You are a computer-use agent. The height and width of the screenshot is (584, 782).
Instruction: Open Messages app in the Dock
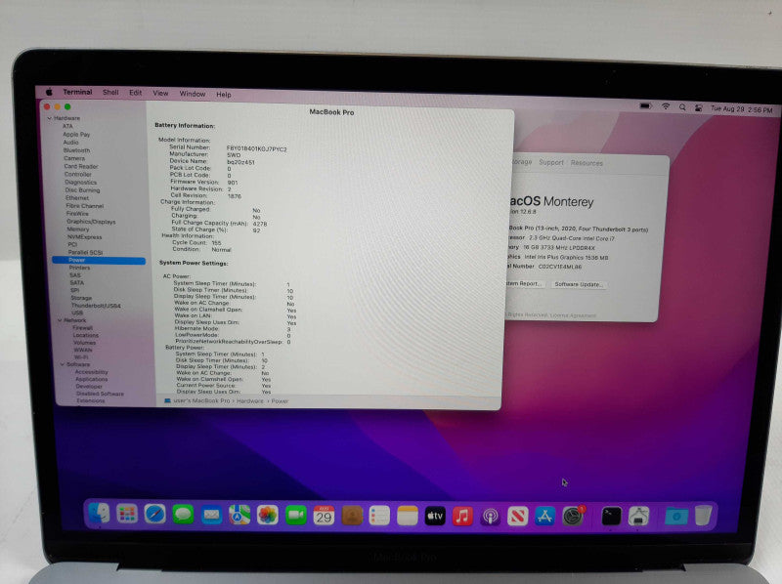(183, 515)
